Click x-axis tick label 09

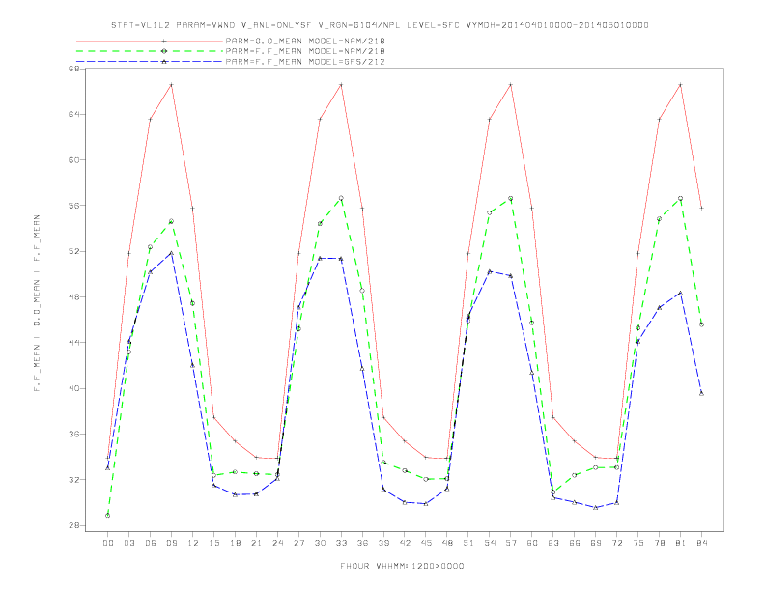coord(171,543)
